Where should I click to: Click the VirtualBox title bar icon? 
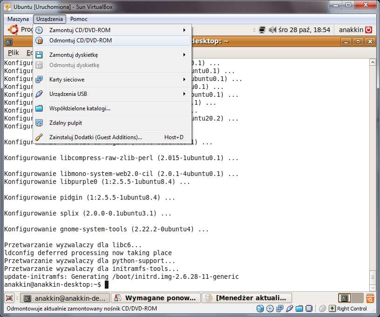click(8, 7)
